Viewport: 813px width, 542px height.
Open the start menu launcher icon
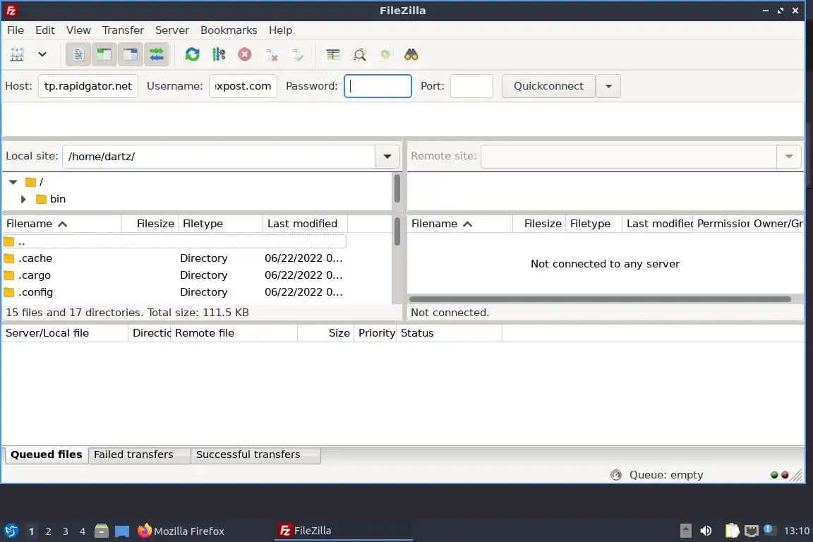[x=11, y=531]
